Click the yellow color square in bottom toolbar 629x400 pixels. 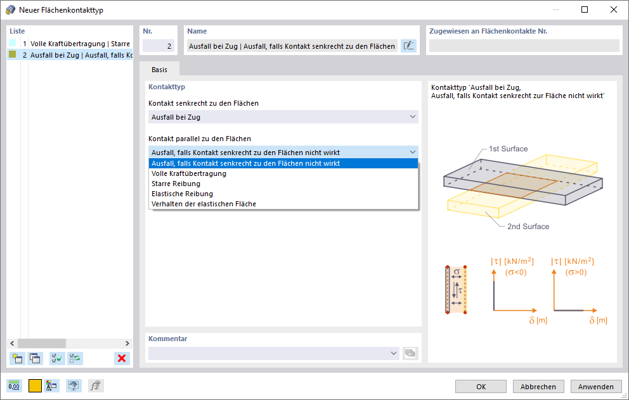[x=35, y=386]
